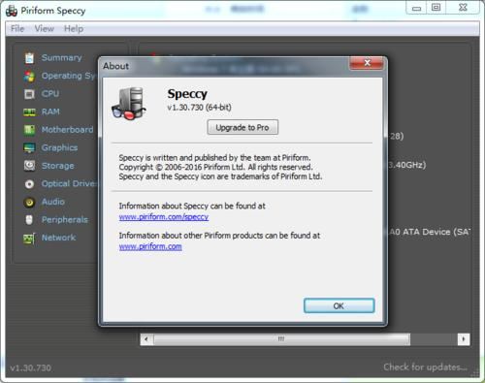
Task: Click the Upgrade to Pro button
Action: (242, 127)
